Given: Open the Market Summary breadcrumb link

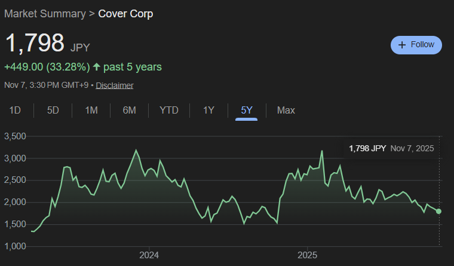Looking at the screenshot, I should (x=45, y=14).
